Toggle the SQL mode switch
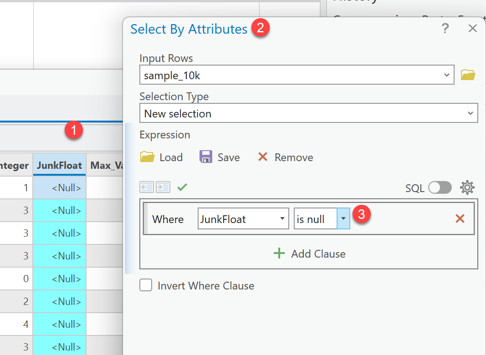Viewport: 486px width, 355px height. tap(440, 188)
